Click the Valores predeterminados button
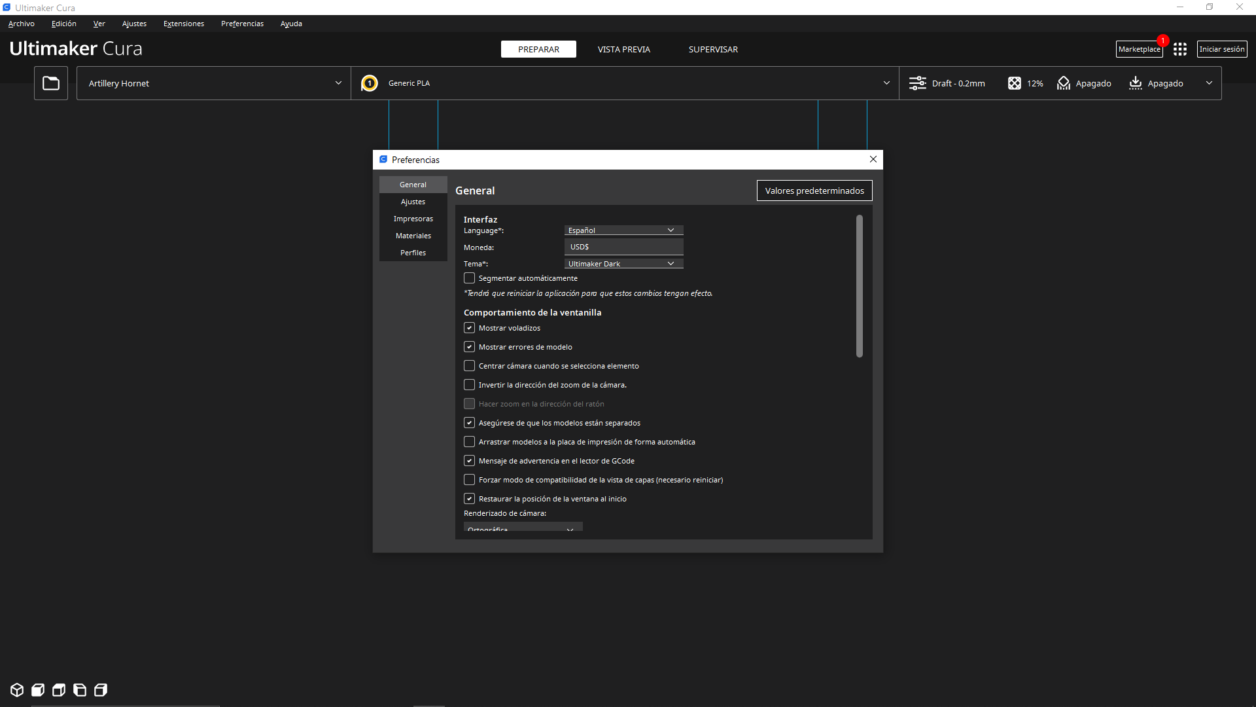 (x=814, y=190)
